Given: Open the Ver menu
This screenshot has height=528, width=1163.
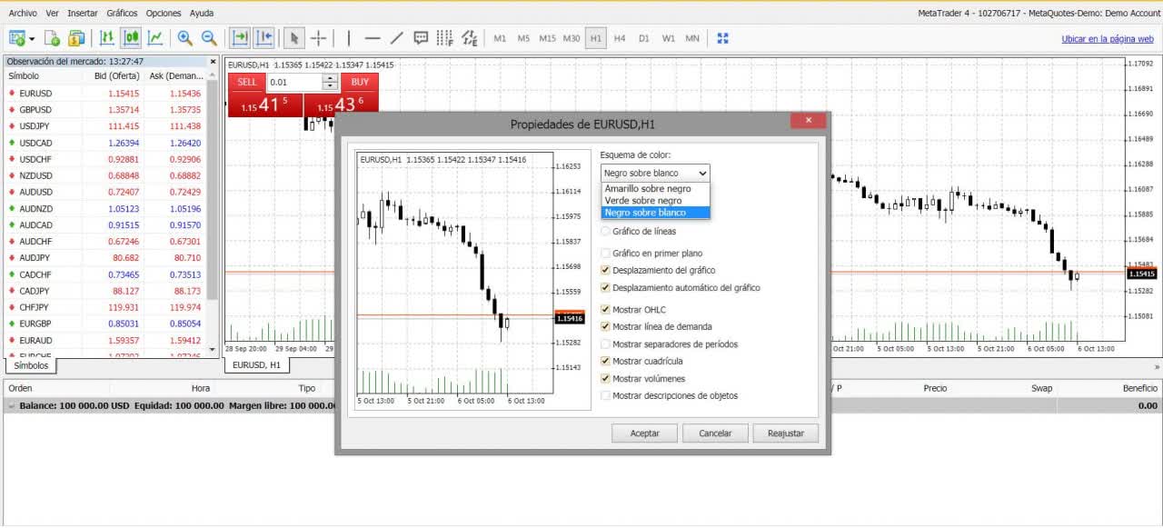Looking at the screenshot, I should point(52,14).
